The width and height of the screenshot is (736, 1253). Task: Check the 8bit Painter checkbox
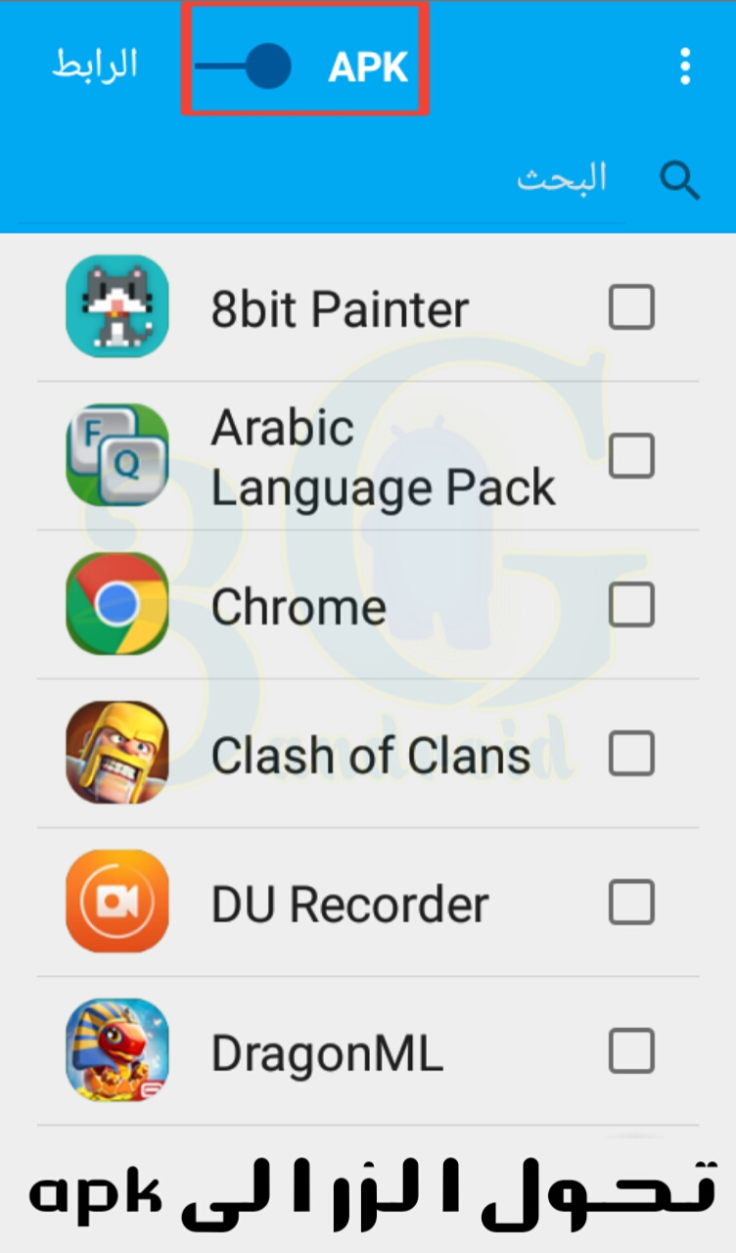[631, 306]
